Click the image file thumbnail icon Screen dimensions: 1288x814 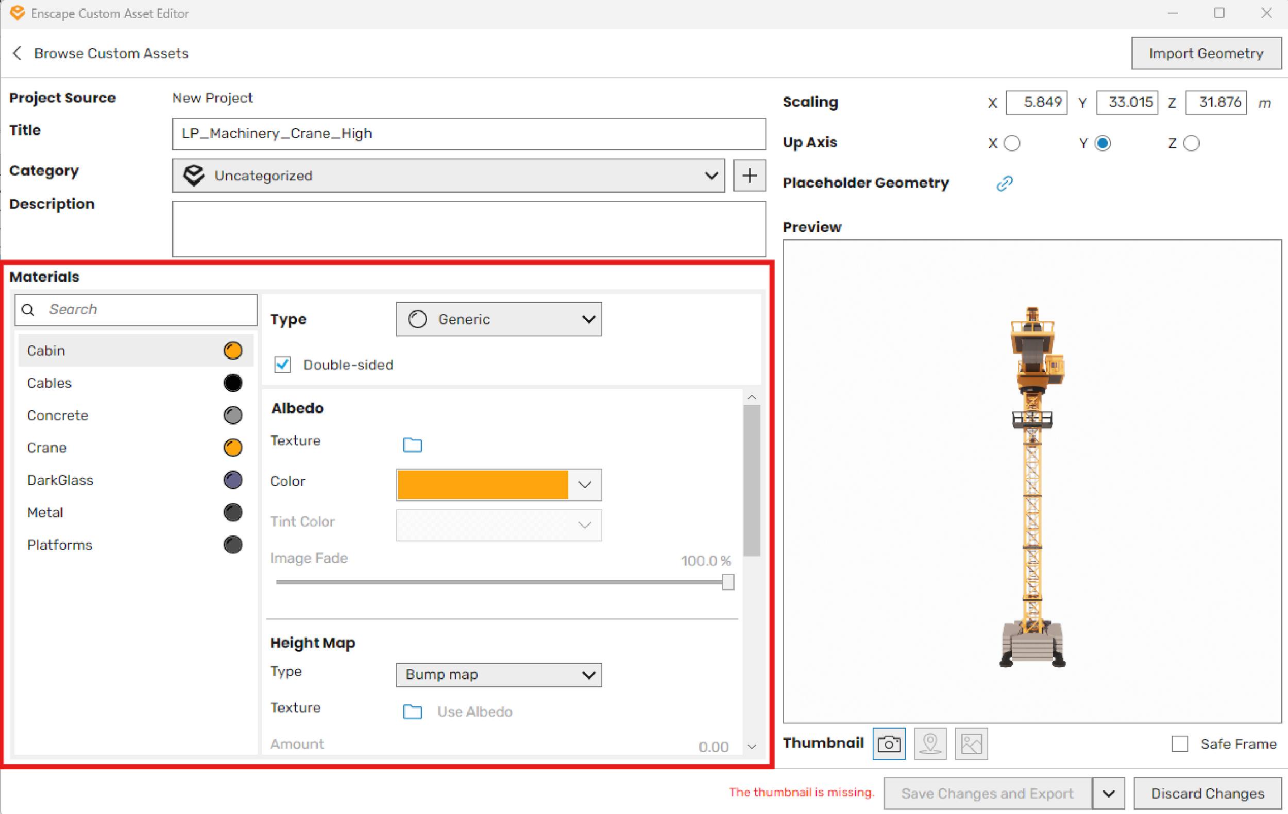[x=971, y=743]
